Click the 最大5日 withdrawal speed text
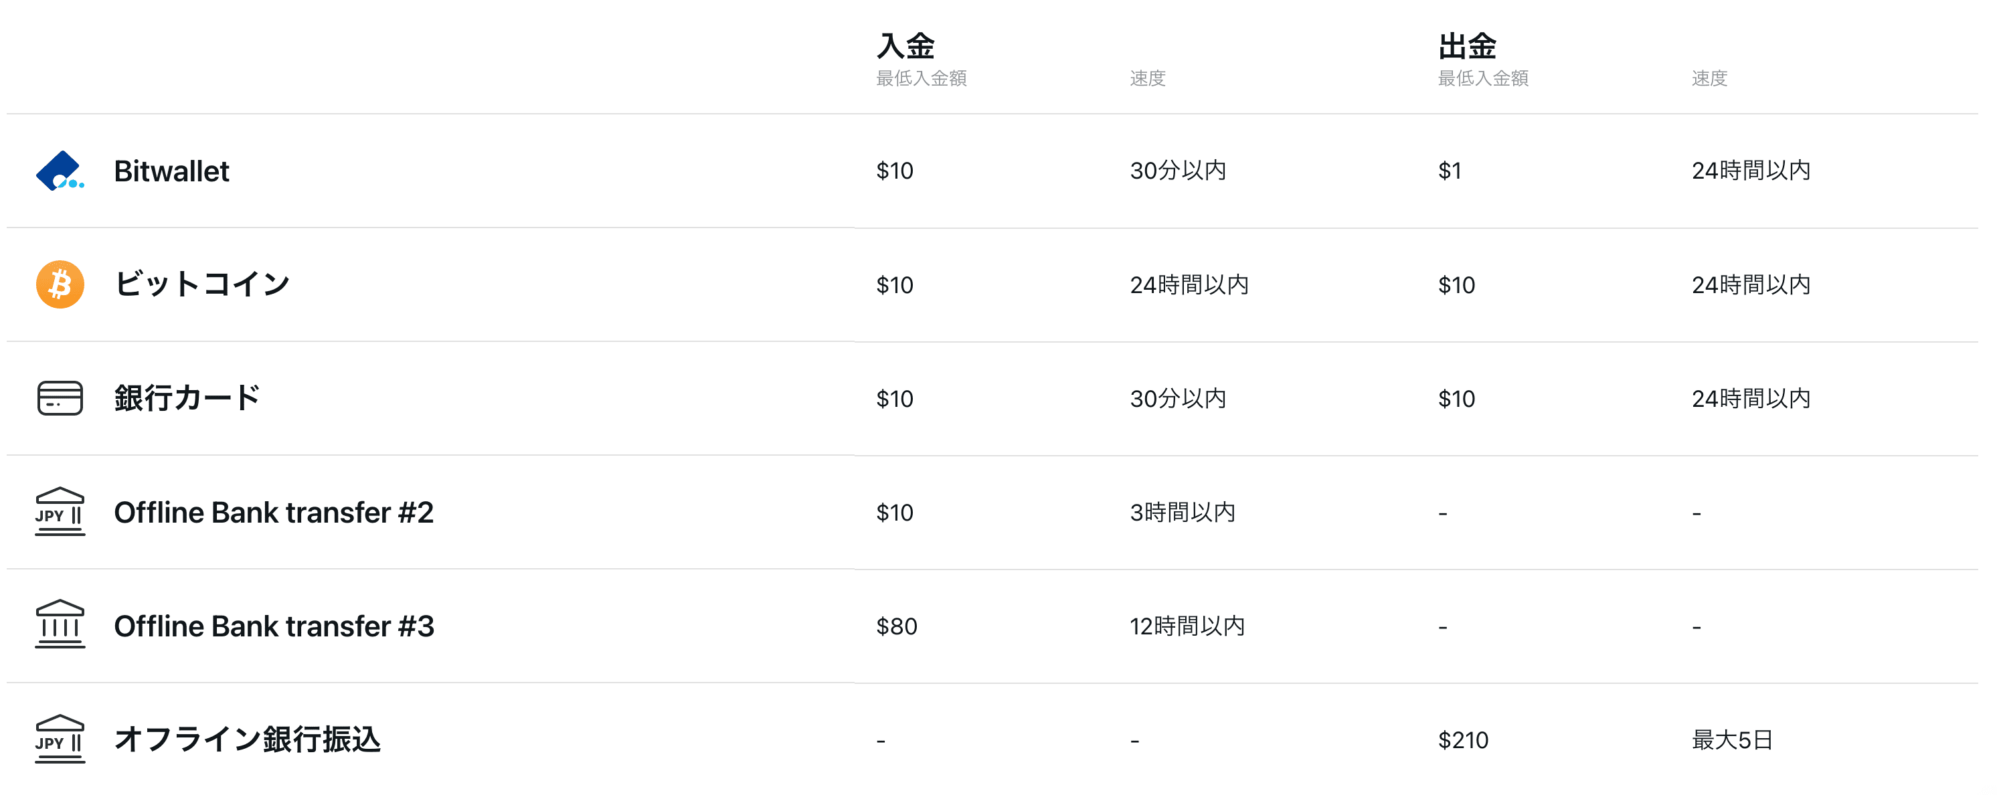The height and width of the screenshot is (795, 1997). (1732, 740)
